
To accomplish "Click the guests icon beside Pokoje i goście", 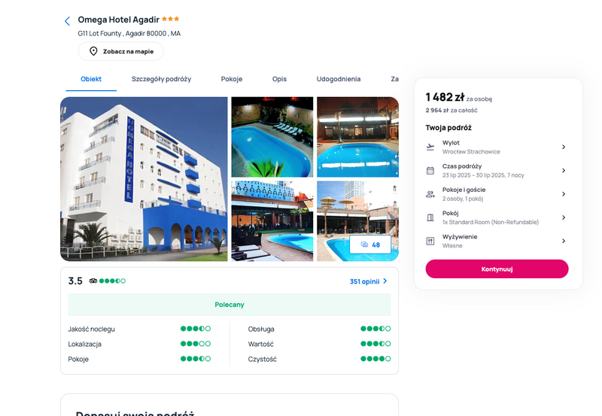I will (430, 194).
